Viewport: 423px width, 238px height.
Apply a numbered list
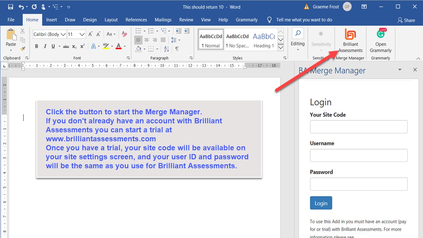click(x=151, y=31)
